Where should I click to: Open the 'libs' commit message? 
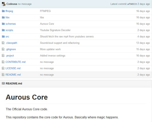42,17
